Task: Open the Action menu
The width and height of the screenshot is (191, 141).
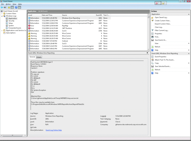Action: click(x=8, y=4)
